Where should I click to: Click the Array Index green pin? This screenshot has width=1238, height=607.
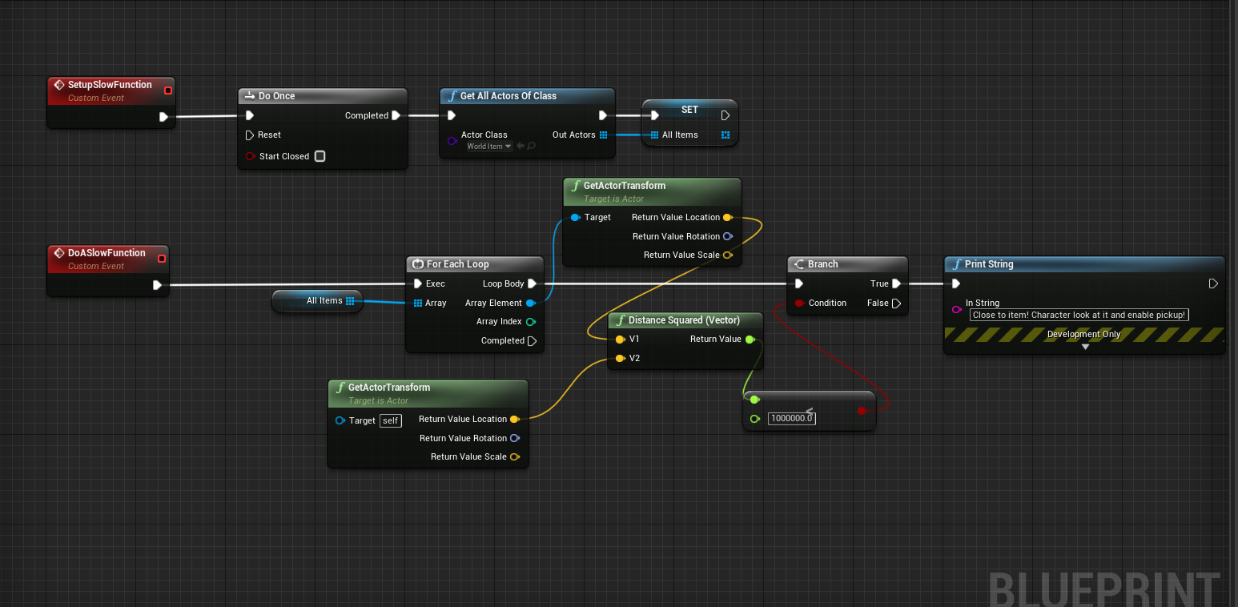[531, 322]
